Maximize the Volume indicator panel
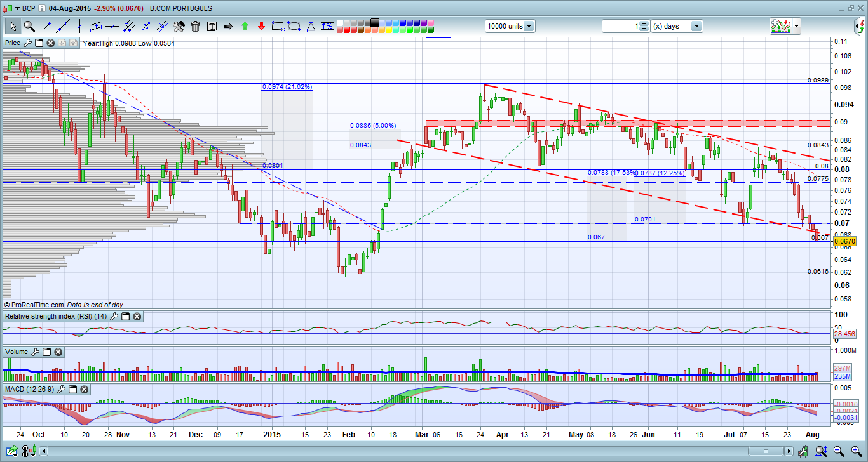The height and width of the screenshot is (462, 868). [x=48, y=352]
